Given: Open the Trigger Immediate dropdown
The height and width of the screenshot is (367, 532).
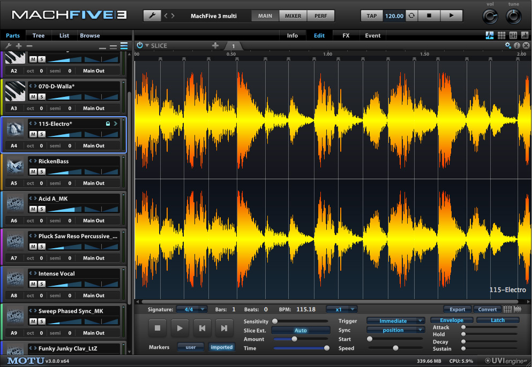Looking at the screenshot, I should point(395,321).
